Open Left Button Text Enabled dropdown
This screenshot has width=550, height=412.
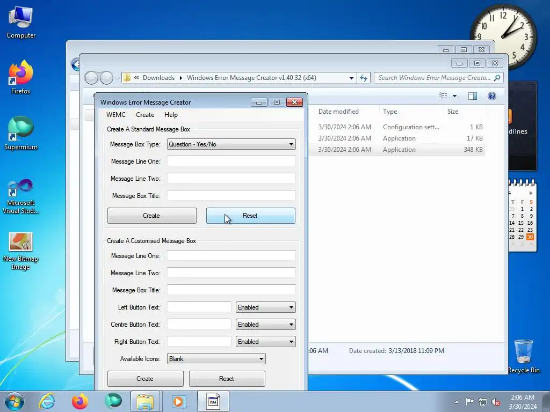[x=265, y=307]
